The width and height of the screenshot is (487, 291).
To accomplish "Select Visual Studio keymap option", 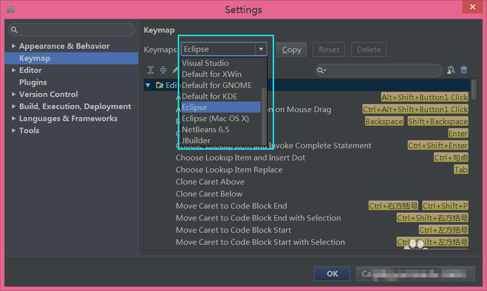I will (x=221, y=63).
